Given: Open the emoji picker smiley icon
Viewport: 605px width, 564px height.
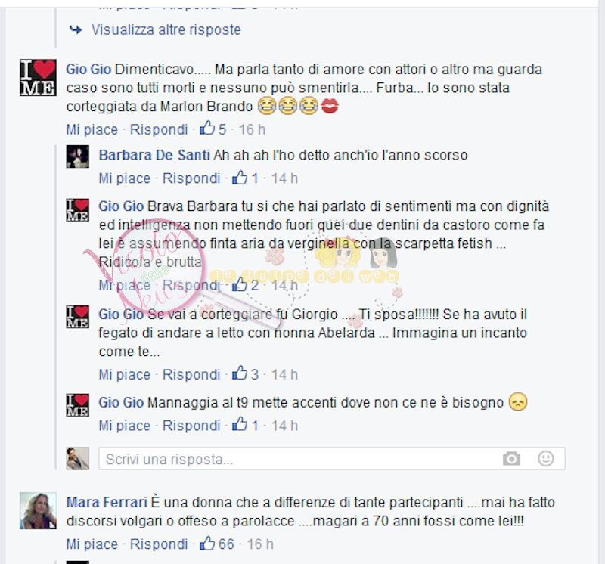Looking at the screenshot, I should point(545,458).
